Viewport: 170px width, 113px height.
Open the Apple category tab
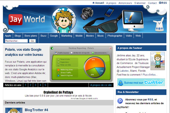click(8, 36)
